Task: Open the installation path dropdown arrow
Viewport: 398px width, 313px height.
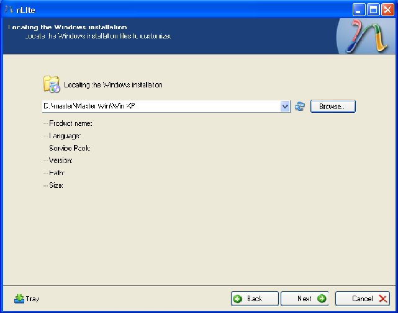Action: pyautogui.click(x=285, y=106)
